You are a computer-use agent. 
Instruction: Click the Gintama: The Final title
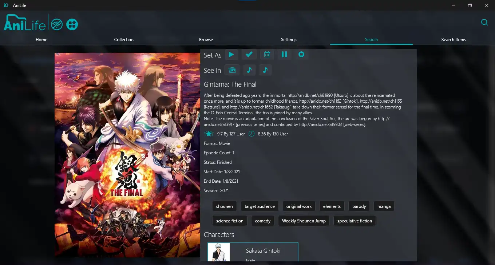click(230, 84)
